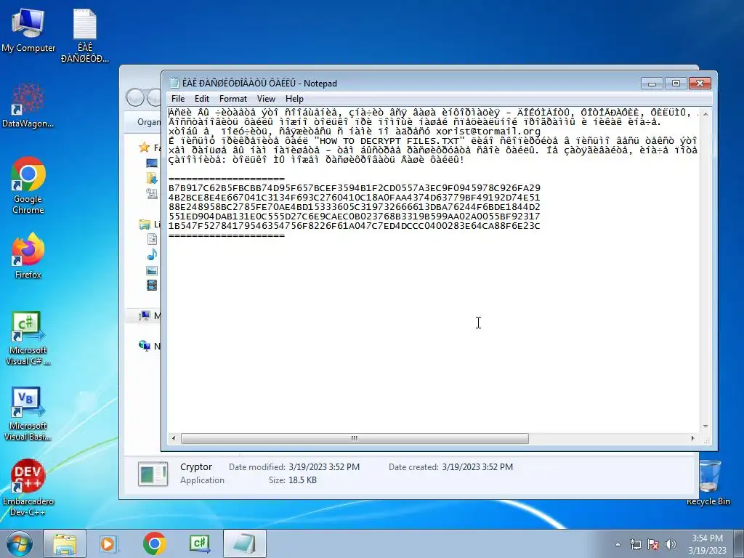744x558 pixels.
Task: Click the xorist@tormail.org email text
Action: [488, 132]
